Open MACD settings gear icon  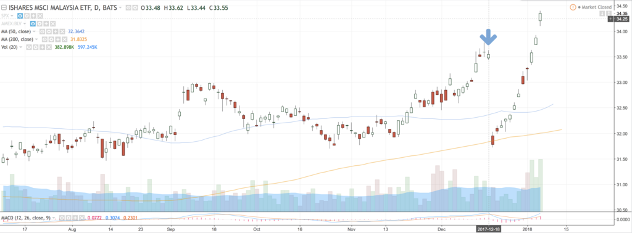[x=69, y=218]
